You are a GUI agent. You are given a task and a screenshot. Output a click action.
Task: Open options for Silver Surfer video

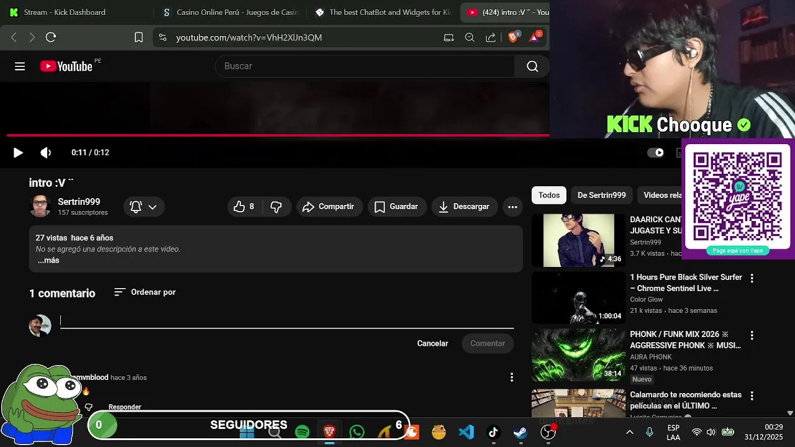pos(752,278)
